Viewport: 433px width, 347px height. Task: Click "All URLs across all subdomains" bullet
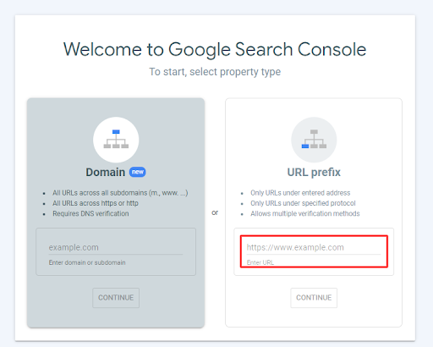click(120, 193)
